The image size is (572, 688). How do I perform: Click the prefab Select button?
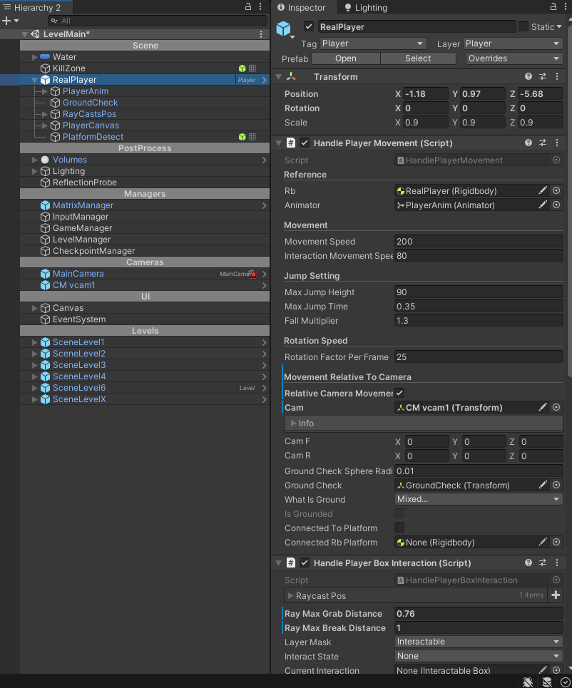(x=418, y=58)
